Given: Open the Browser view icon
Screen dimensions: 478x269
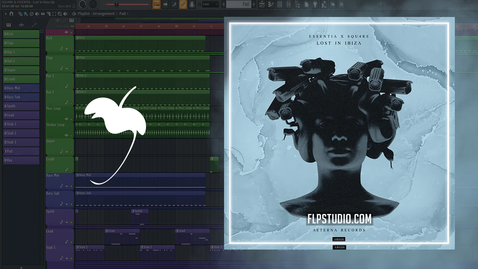Looking at the screenshot, I should 297,4.
